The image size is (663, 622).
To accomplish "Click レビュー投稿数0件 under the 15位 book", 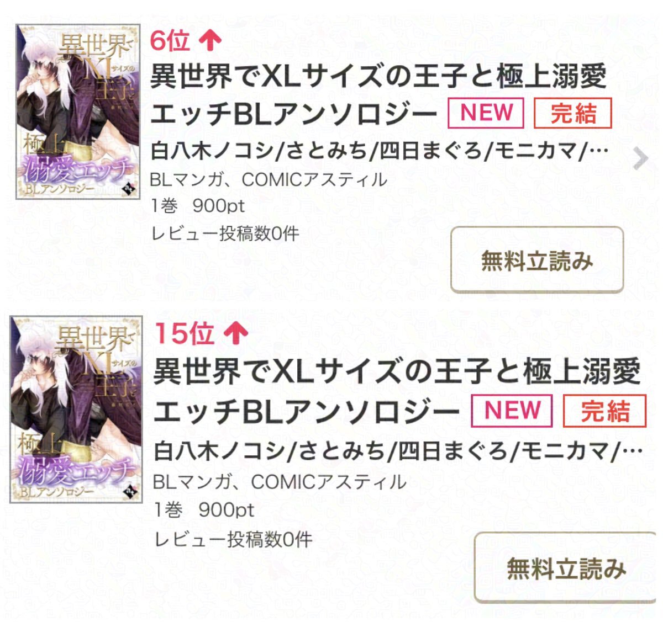I will [233, 539].
